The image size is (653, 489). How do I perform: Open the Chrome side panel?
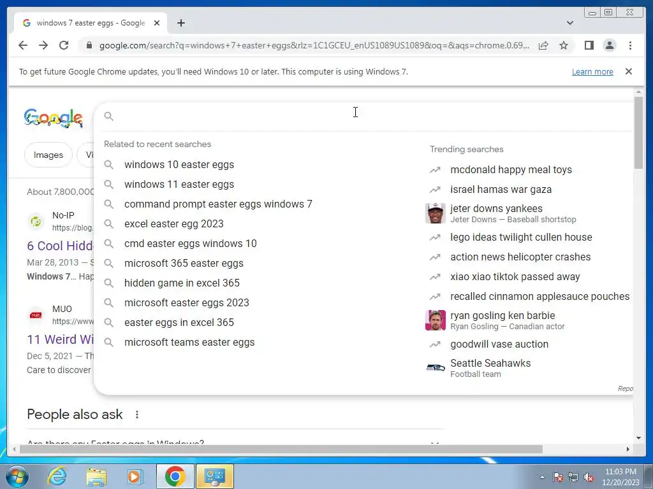[x=589, y=45]
